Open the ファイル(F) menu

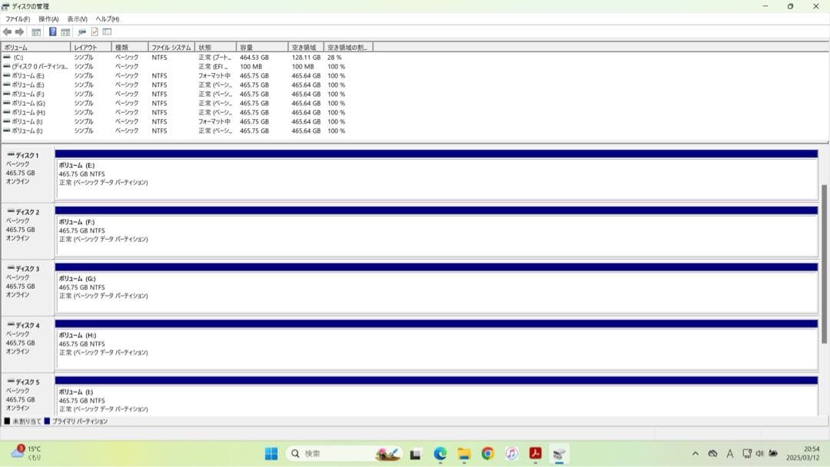pos(18,18)
